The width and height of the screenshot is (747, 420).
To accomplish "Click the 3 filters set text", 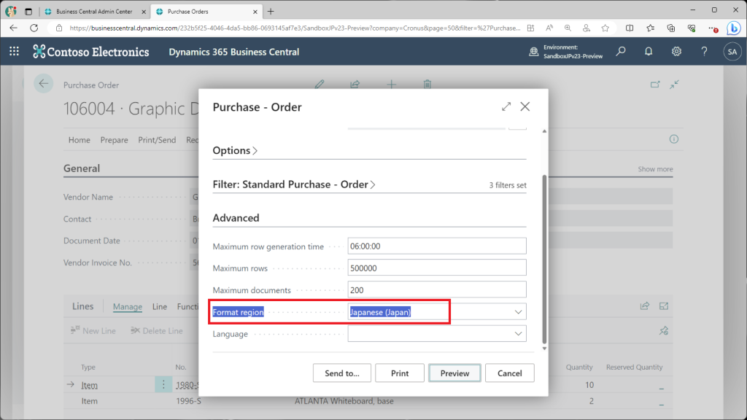I will [x=508, y=185].
